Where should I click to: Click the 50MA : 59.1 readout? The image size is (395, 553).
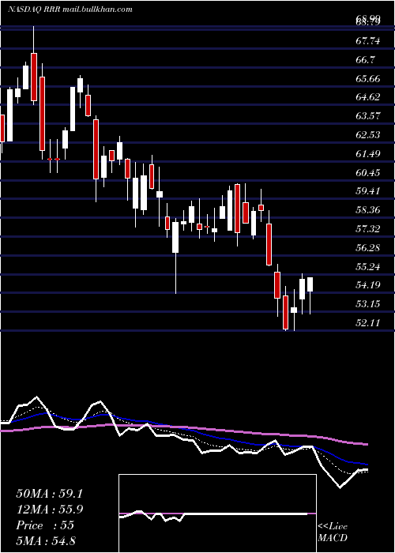[x=50, y=494]
